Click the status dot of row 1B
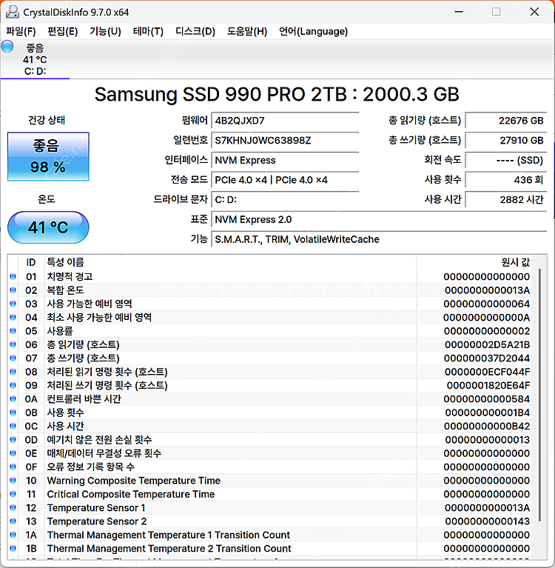Viewport: 555px width, 568px height. coord(13,549)
